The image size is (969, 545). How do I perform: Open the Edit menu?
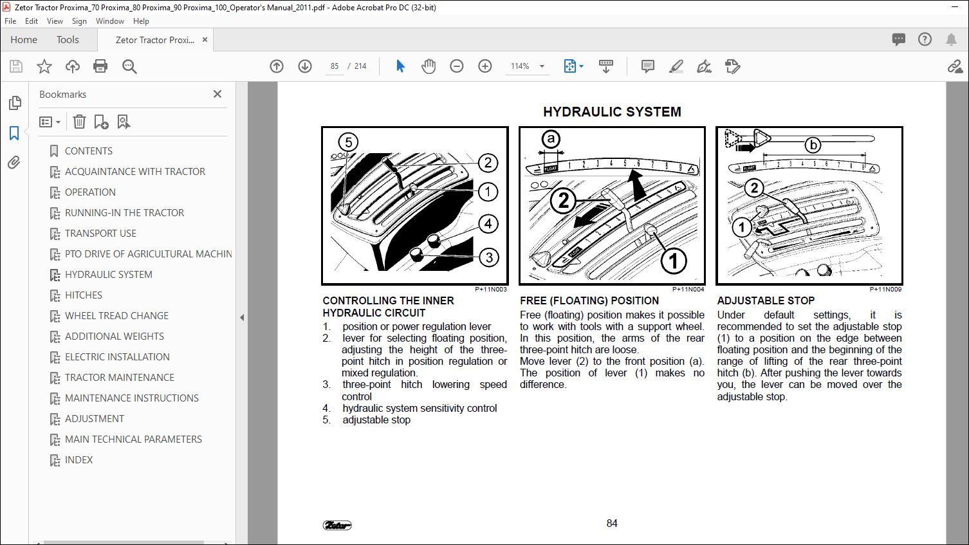click(x=32, y=21)
